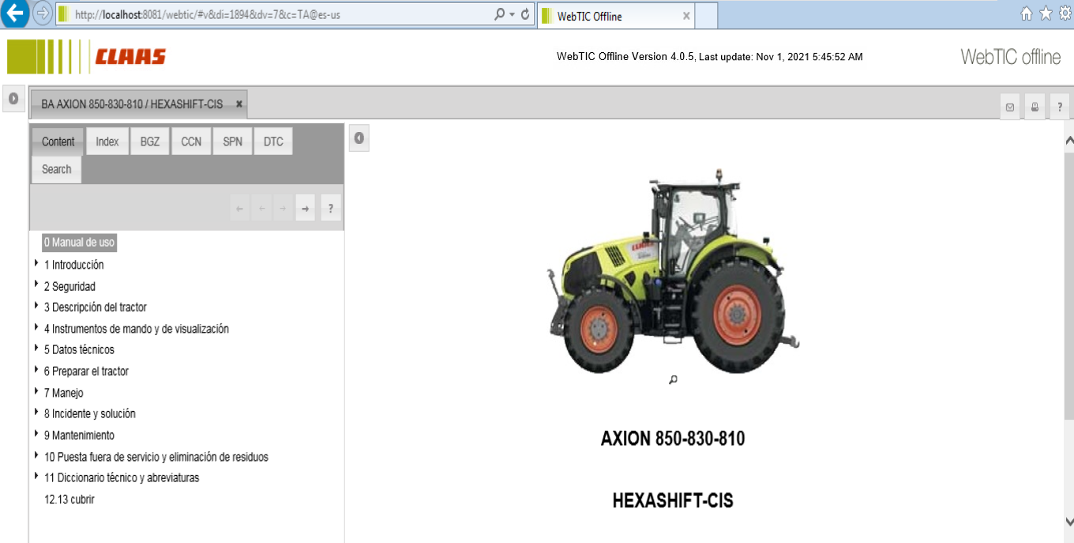Click the magnifier icon below tractor image
The height and width of the screenshot is (543, 1074).
click(673, 380)
